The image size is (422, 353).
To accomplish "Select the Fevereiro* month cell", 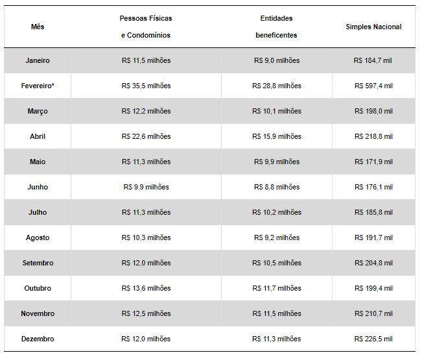I will [x=38, y=86].
